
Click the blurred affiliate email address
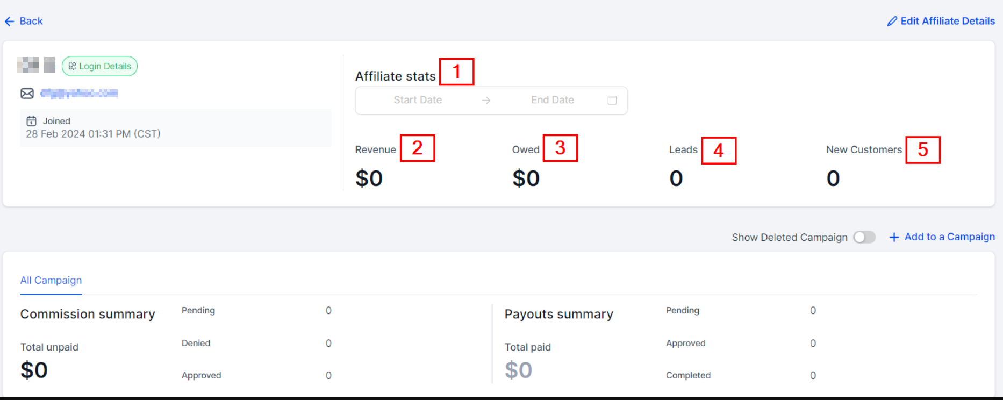pos(79,94)
